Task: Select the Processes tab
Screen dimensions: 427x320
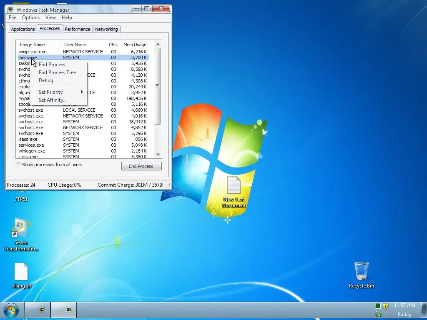Action: (x=50, y=28)
